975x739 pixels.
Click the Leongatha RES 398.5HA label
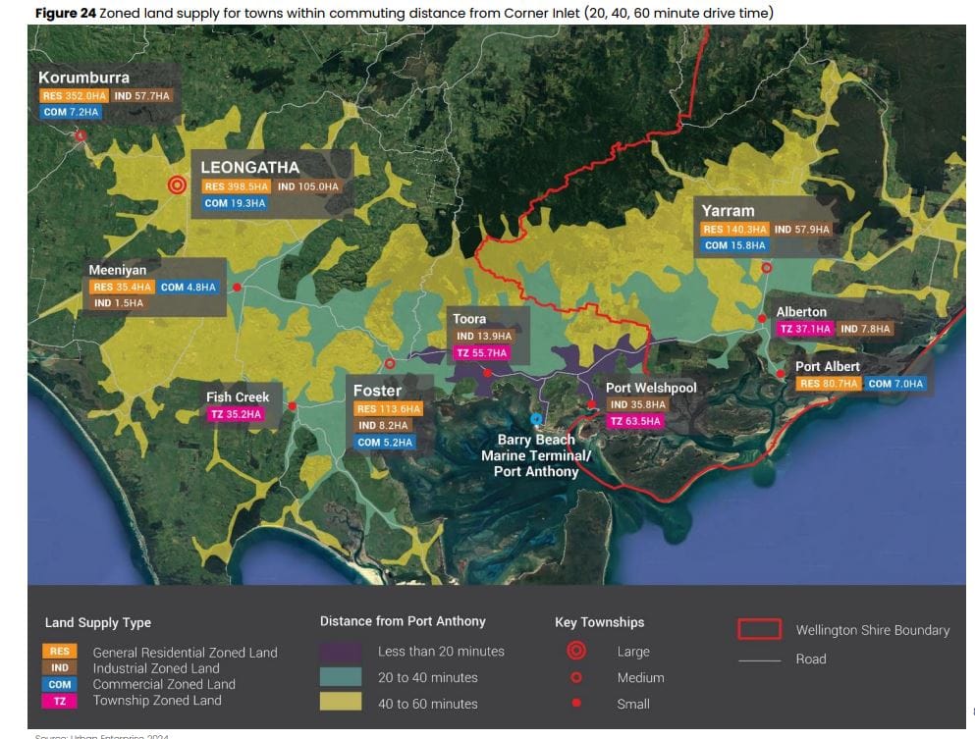236,186
